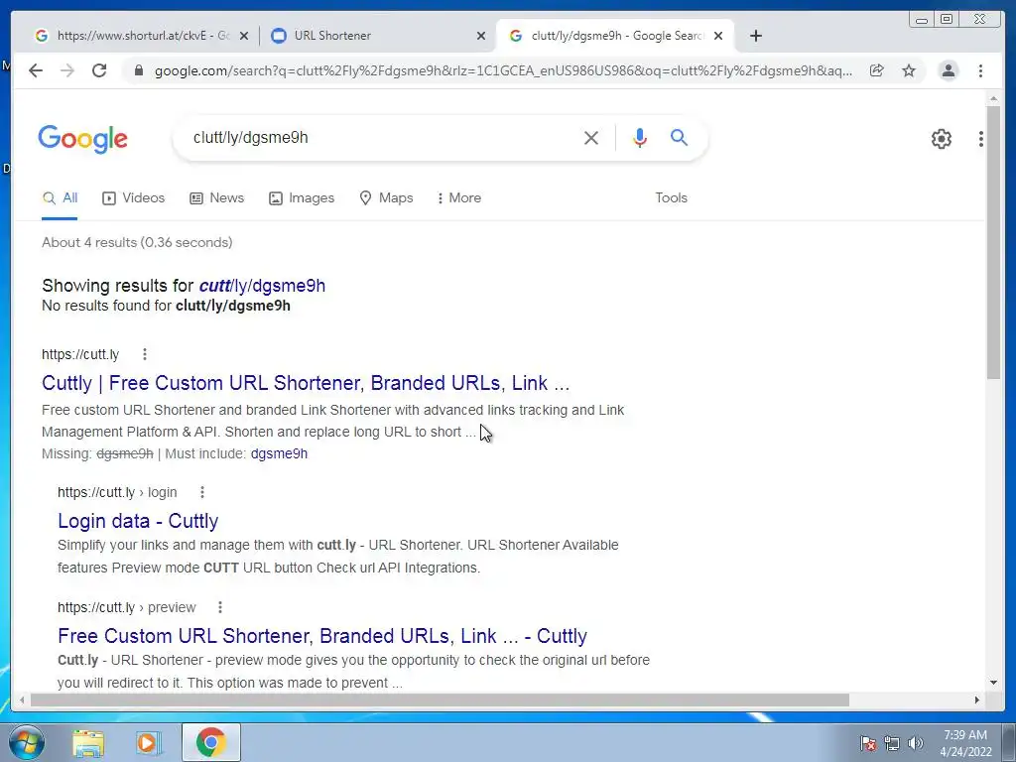Open the search Tools options

click(671, 198)
